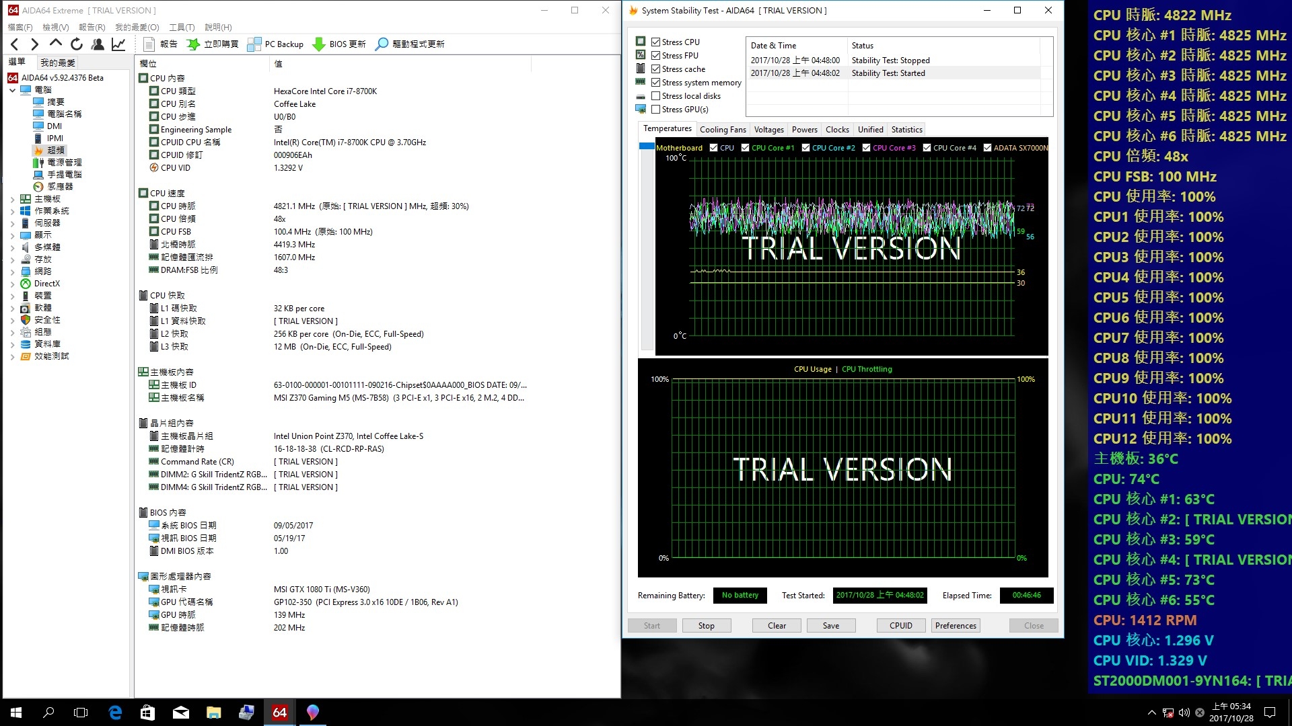This screenshot has width=1292, height=726.
Task: Open the report graph icon in toolbar
Action: (x=118, y=44)
